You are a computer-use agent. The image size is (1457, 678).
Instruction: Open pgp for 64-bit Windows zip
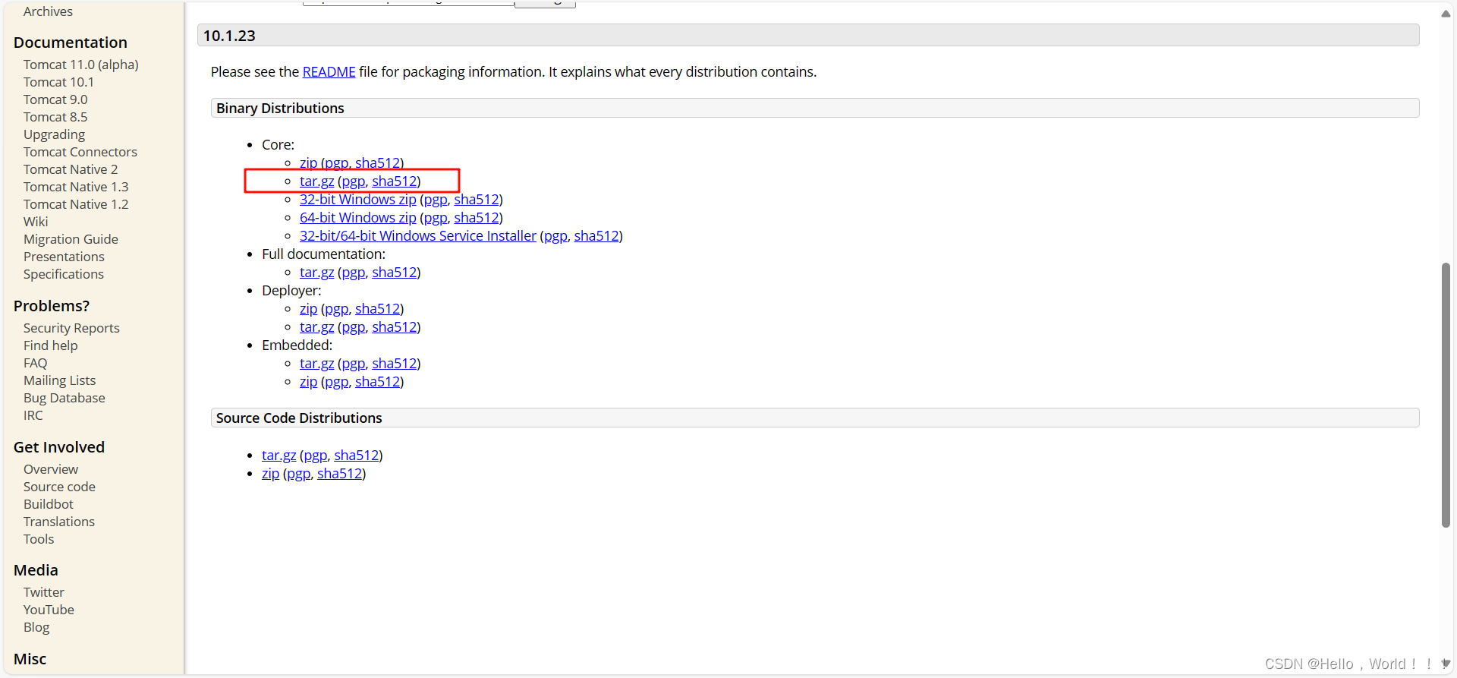[435, 218]
